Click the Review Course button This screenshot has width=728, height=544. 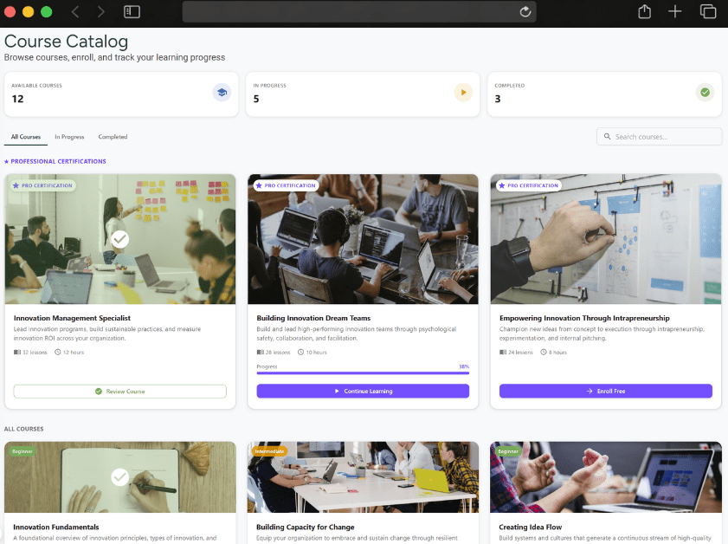pyautogui.click(x=119, y=392)
